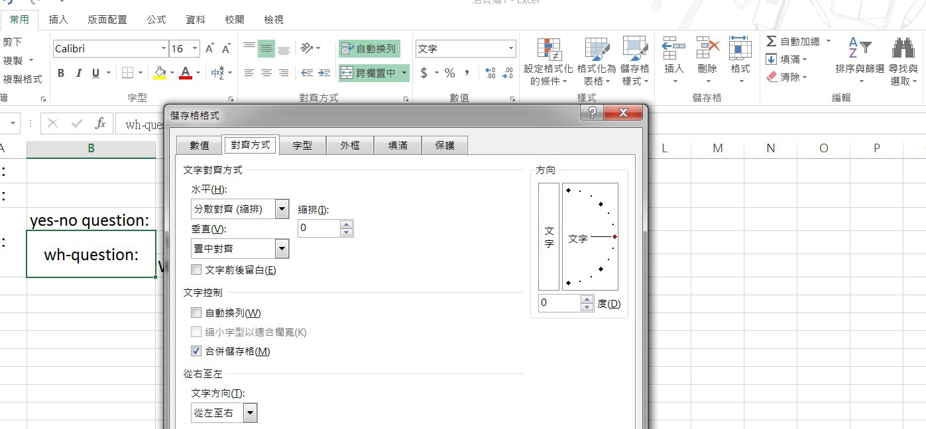Click the Find and Select binoculars icon

(903, 50)
